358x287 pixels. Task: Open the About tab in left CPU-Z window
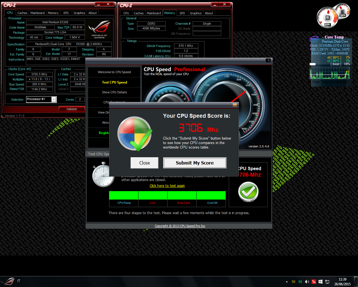point(93,13)
